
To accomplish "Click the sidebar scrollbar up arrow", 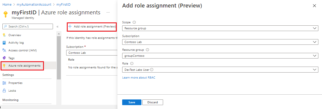I will [59, 34].
